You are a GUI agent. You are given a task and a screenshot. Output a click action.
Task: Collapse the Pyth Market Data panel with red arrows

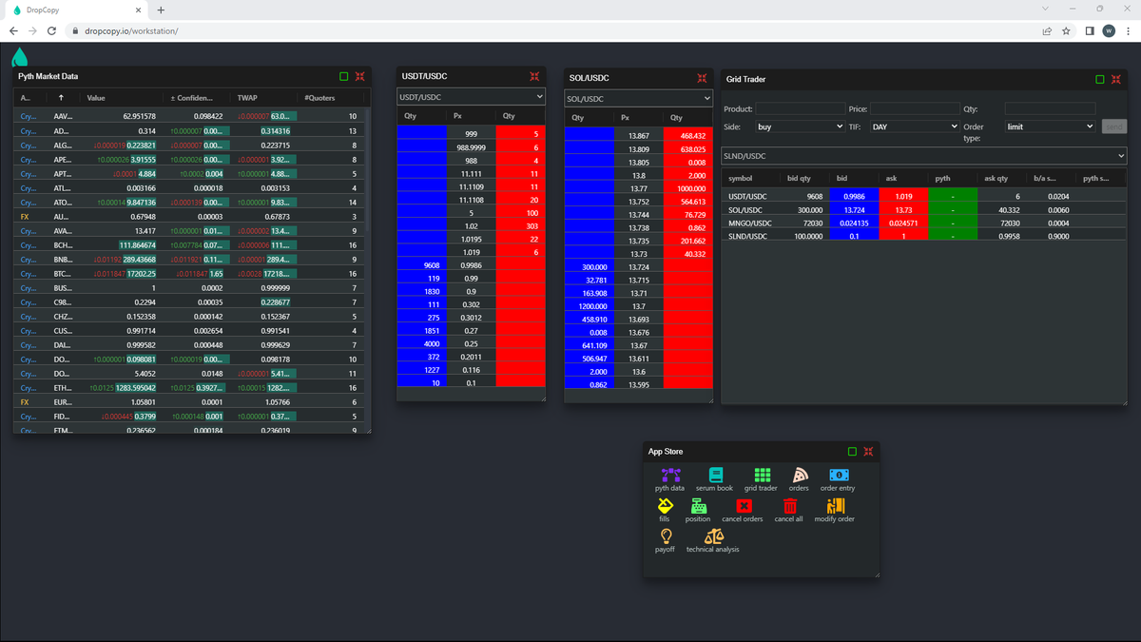[x=360, y=76]
